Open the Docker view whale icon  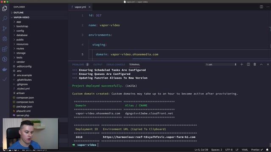(x=5, y=69)
